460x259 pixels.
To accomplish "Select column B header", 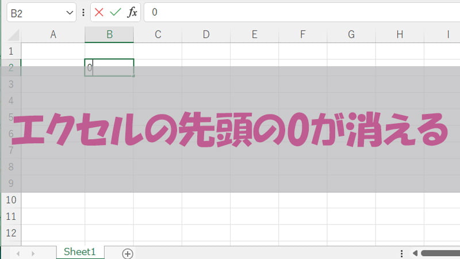I will (x=109, y=35).
